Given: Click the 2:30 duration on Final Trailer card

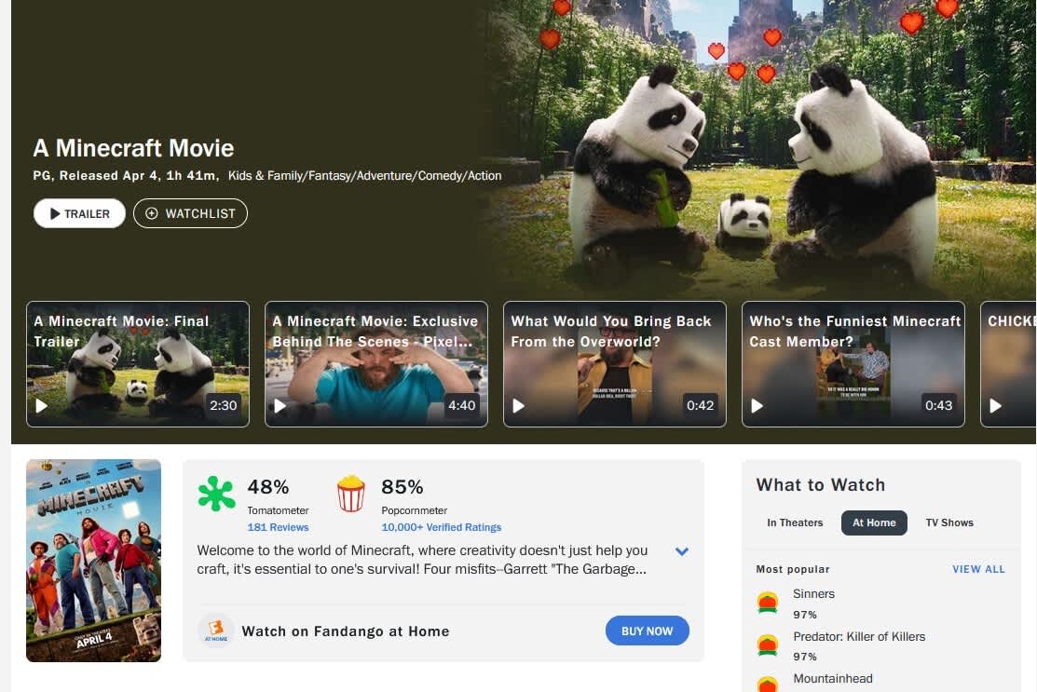Looking at the screenshot, I should click(x=224, y=405).
